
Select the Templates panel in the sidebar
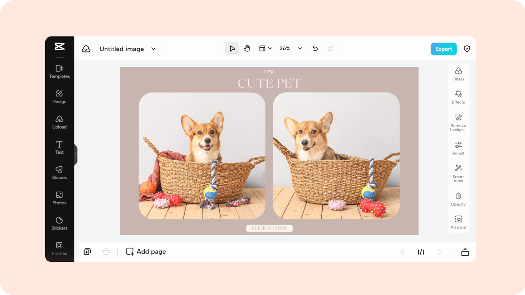pyautogui.click(x=59, y=72)
